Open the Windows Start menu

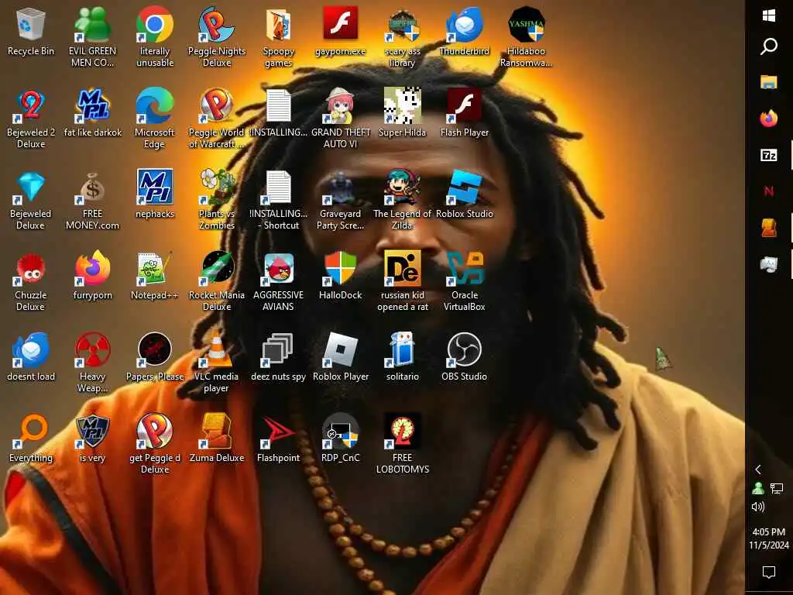769,15
